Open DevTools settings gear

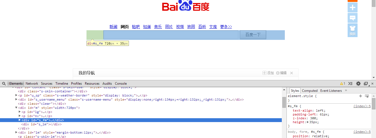[x=358, y=84]
